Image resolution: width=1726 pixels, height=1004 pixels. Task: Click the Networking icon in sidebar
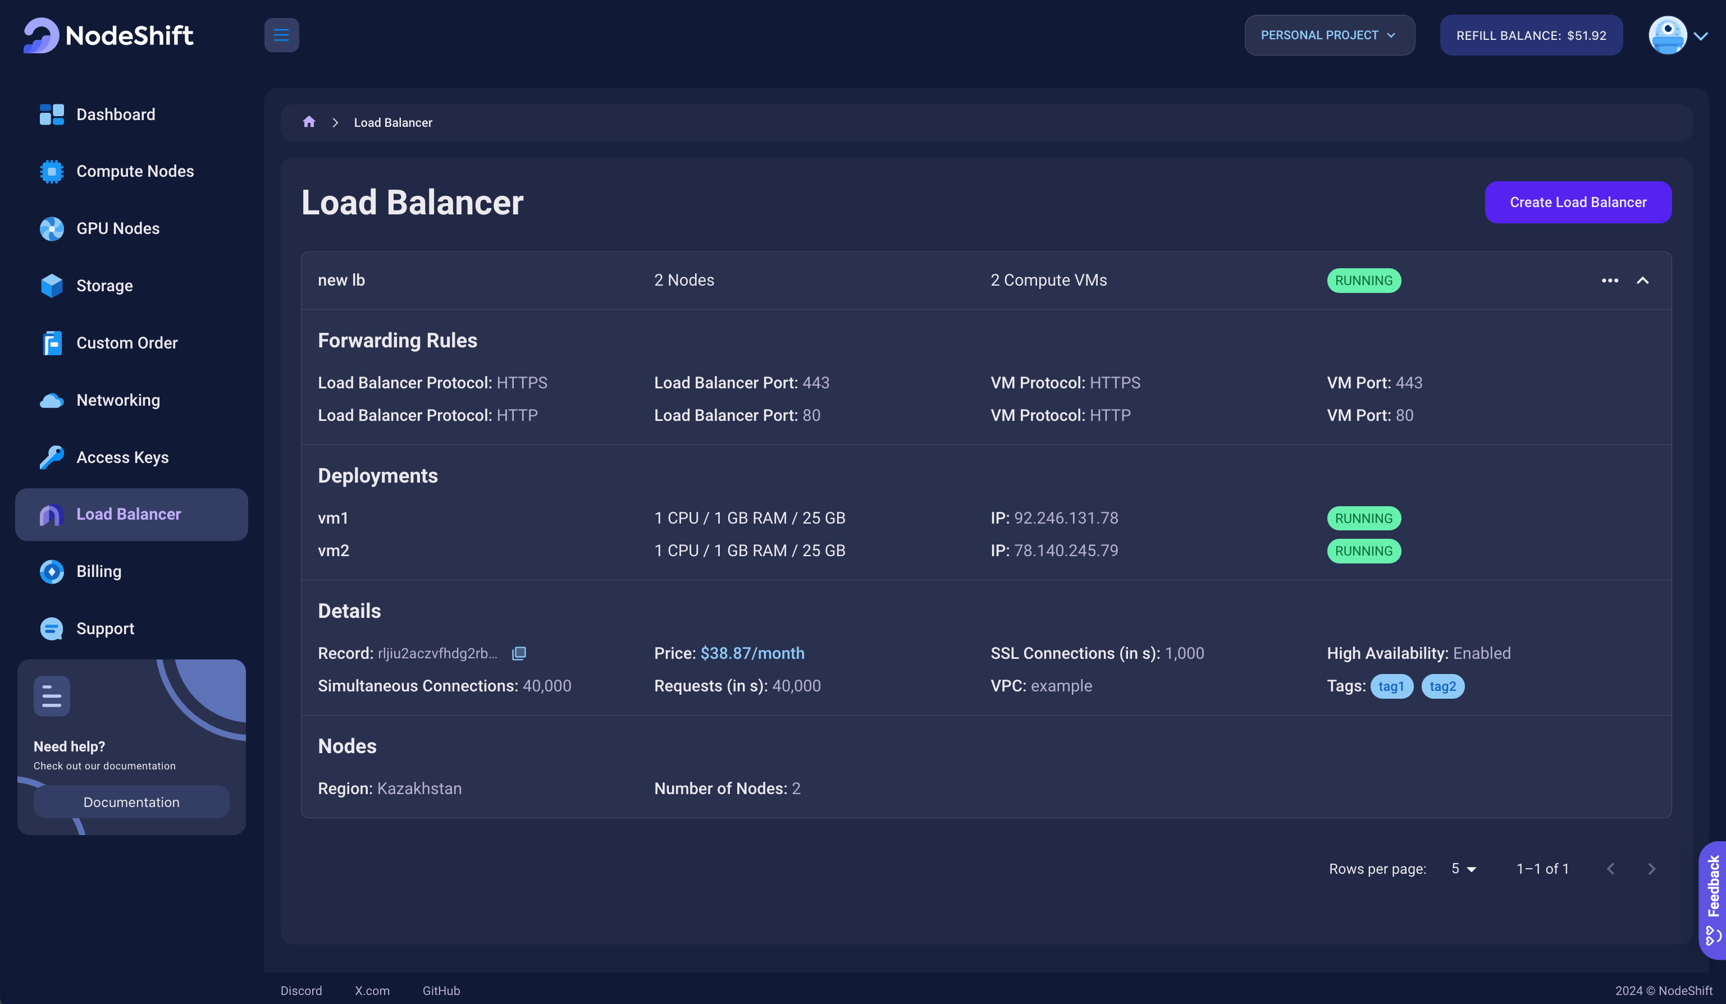pos(50,399)
